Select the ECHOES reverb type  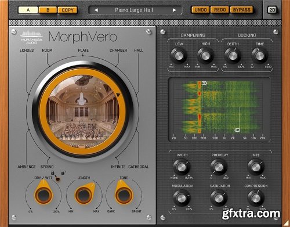[27, 51]
